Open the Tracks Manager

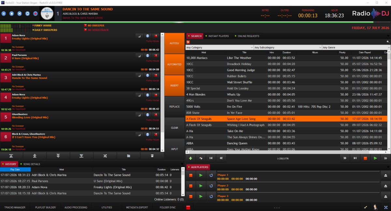tap(15, 207)
